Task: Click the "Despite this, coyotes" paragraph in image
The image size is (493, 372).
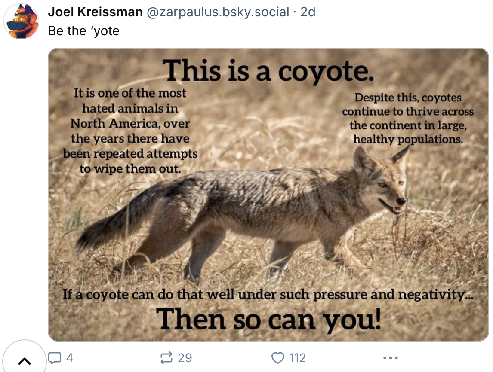Action: tap(407, 118)
